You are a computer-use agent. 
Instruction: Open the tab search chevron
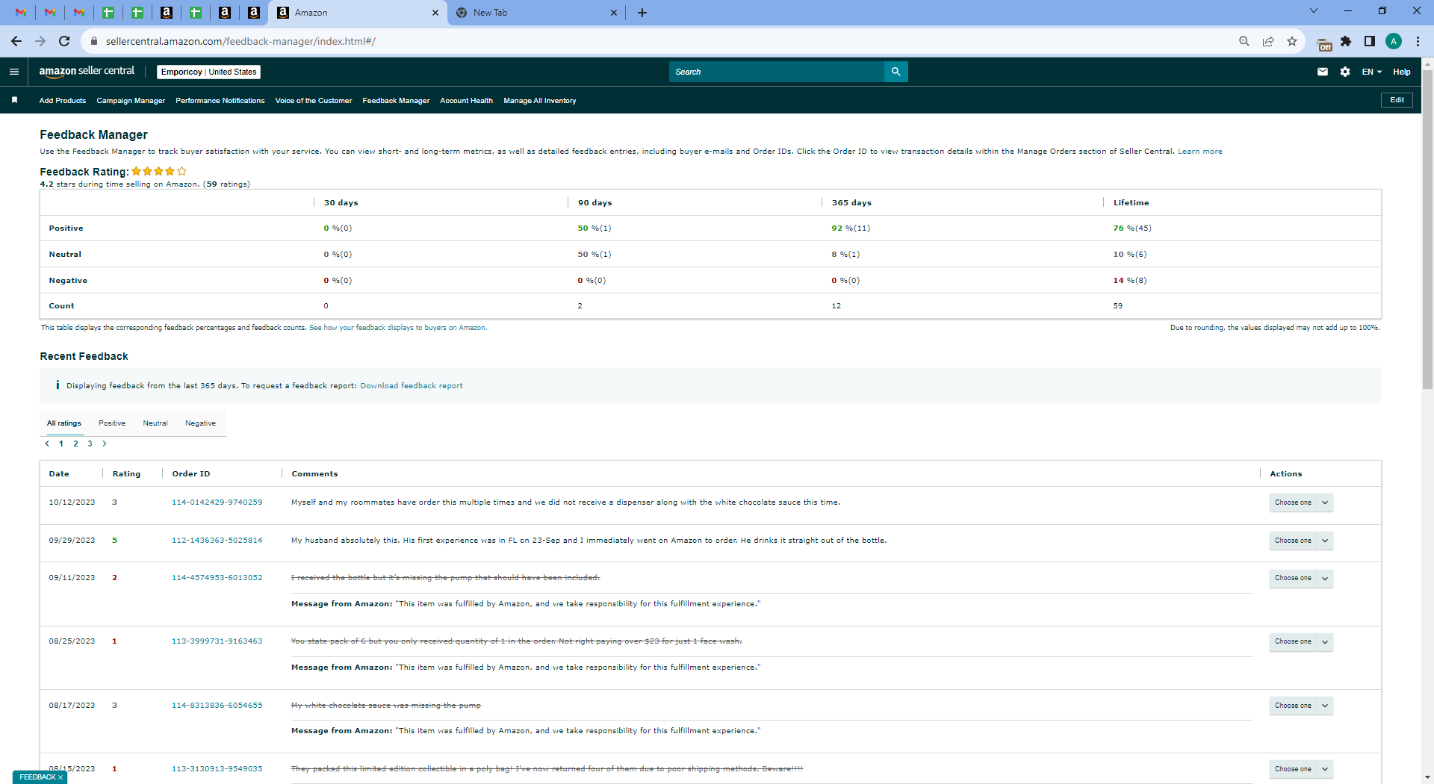pyautogui.click(x=1314, y=10)
